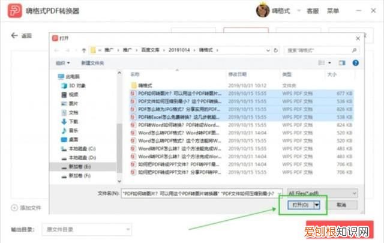This screenshot has width=384, height=243.
Task: Go back in the dialog navigation
Action: coord(56,50)
